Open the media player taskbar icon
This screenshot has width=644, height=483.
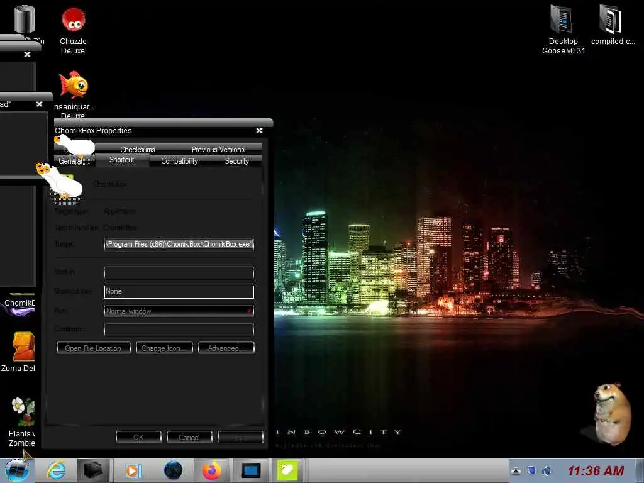point(133,470)
